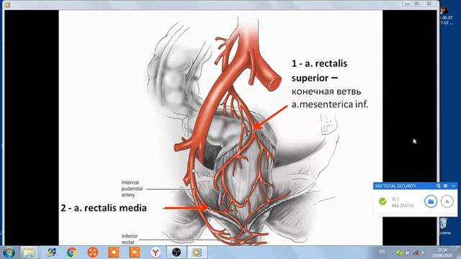The width and height of the screenshot is (461, 259).
Task: Open File Explorer from the taskbar
Action: [x=29, y=253]
